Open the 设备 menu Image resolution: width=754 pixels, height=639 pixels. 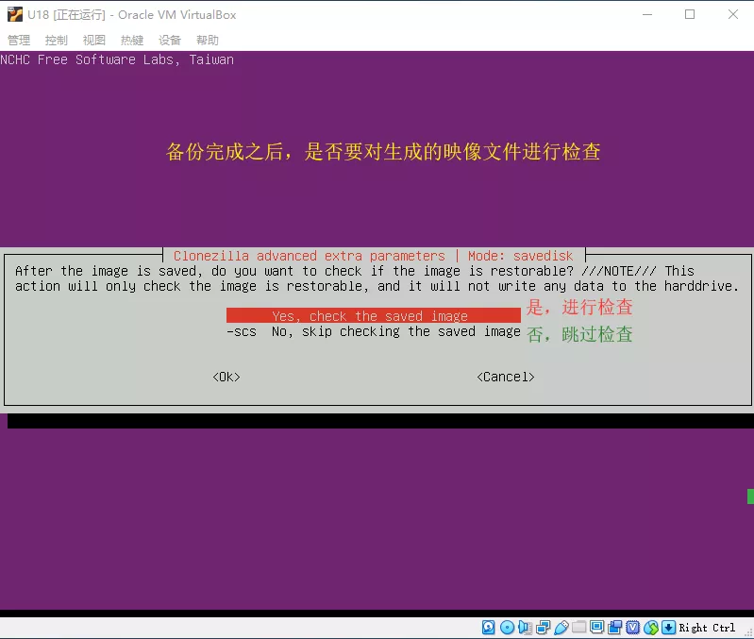click(x=170, y=40)
